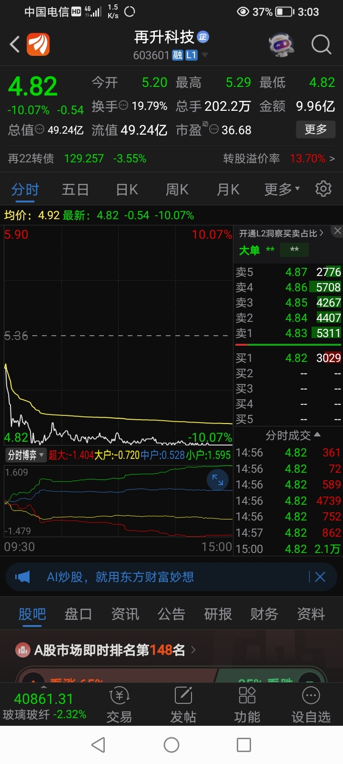
Task: Tap 买1 order row at 4.82
Action: 288,358
